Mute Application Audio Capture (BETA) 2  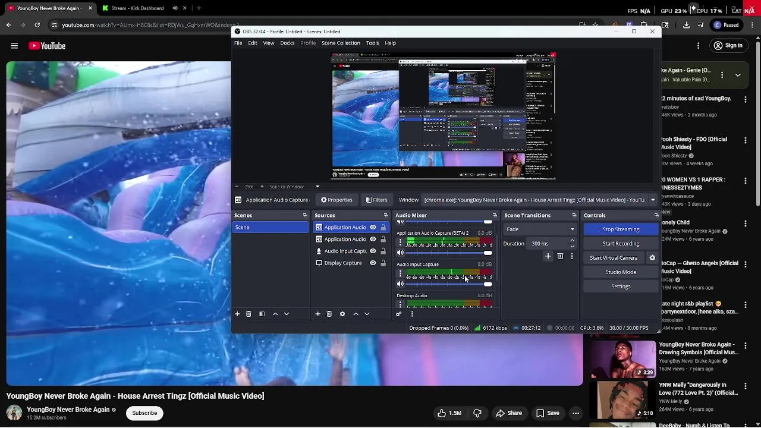pos(400,253)
